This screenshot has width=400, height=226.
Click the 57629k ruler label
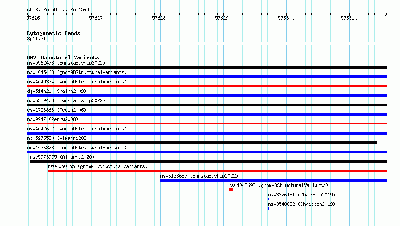click(x=223, y=18)
